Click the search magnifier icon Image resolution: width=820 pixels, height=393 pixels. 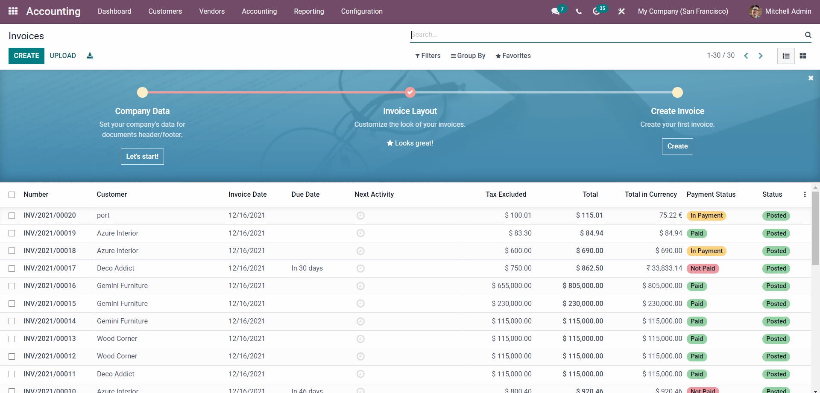808,35
